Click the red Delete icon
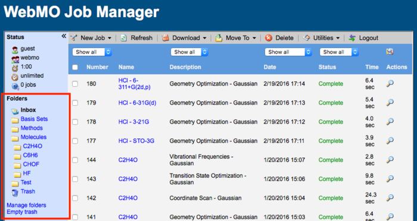 pos(269,38)
